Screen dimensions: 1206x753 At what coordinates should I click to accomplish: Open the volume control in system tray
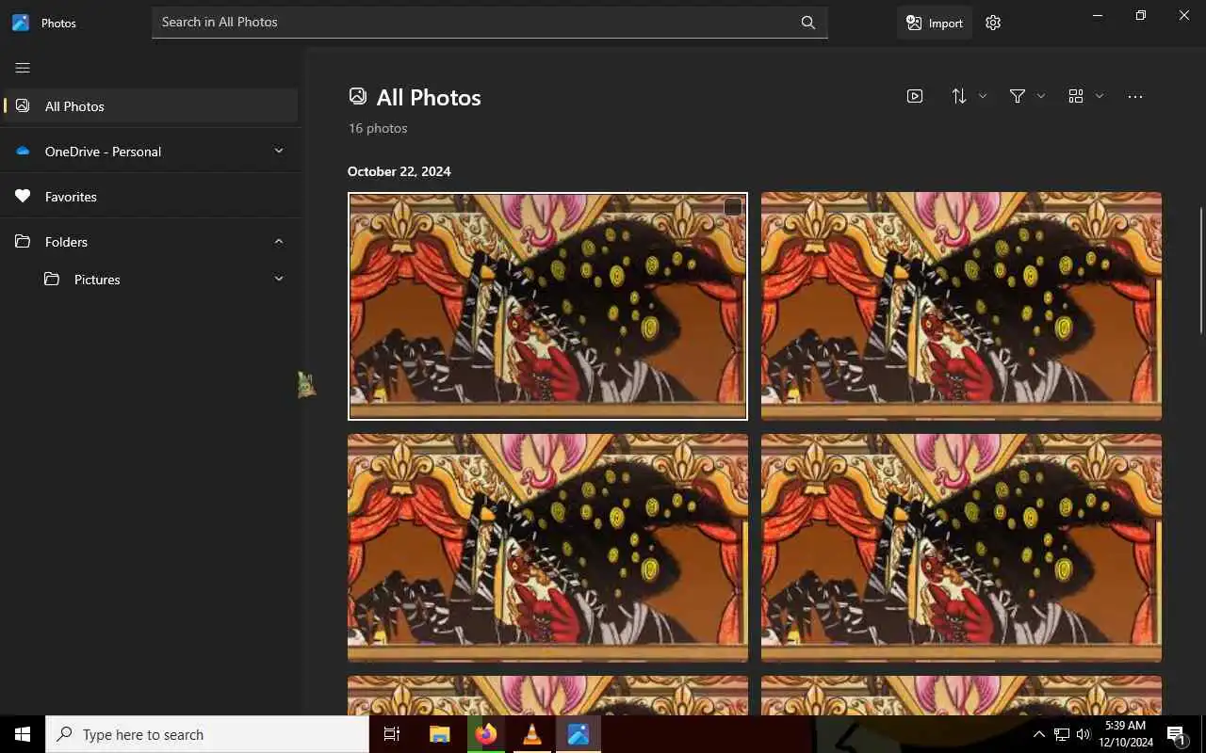pos(1084,735)
